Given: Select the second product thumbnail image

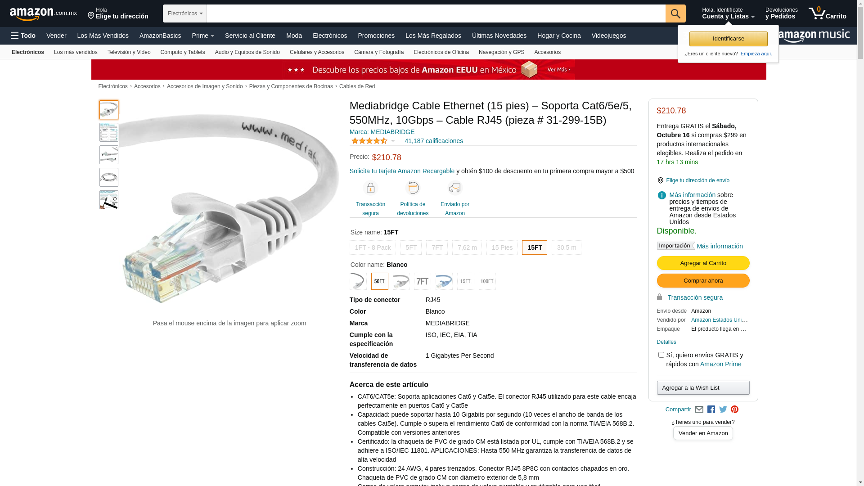Looking at the screenshot, I should point(109,132).
